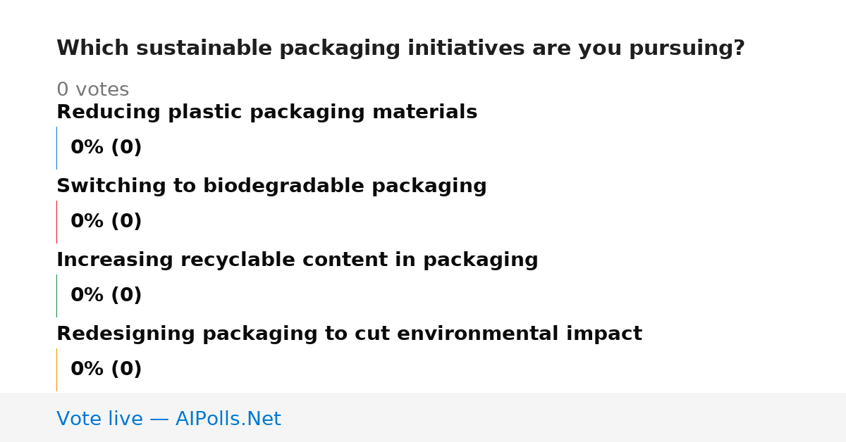This screenshot has width=846, height=442.
Task: Click the green result bar under recyclable content
Action: (56, 296)
